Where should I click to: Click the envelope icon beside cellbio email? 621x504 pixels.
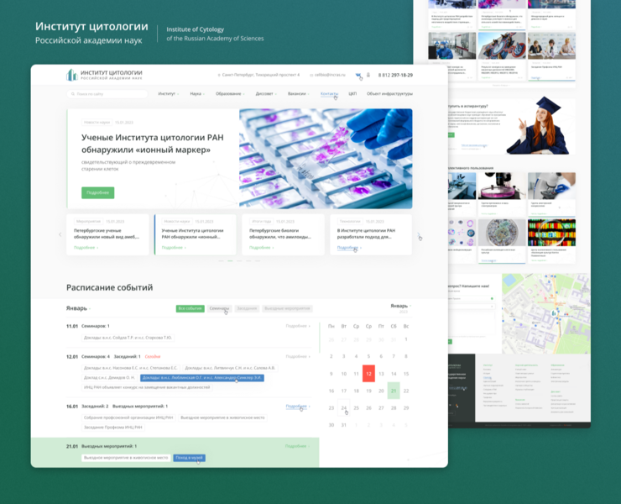311,75
